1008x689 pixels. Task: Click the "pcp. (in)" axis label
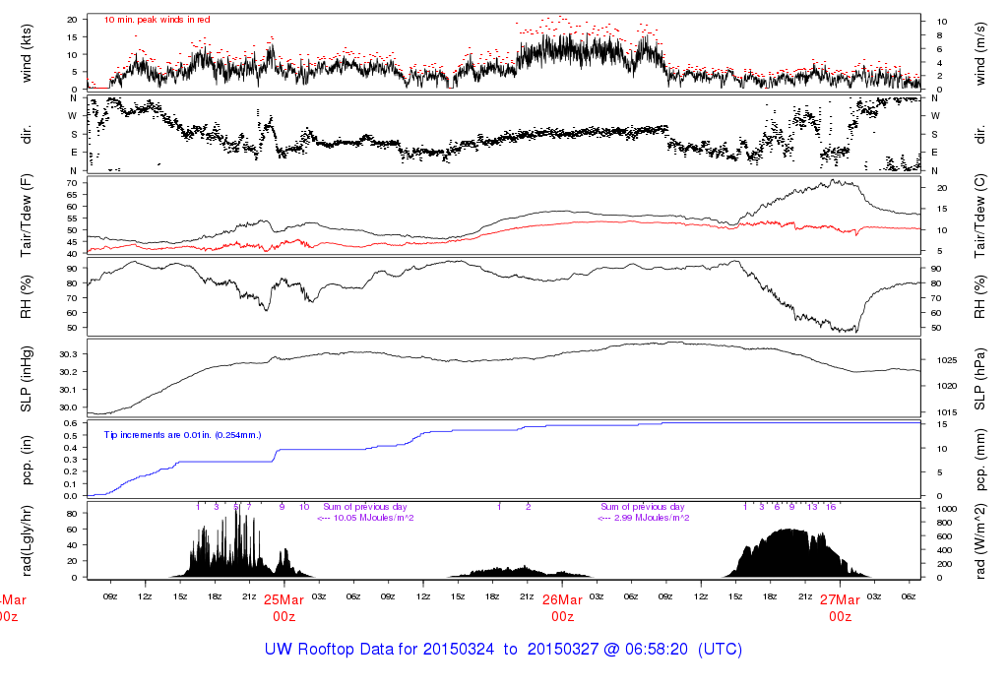27,460
